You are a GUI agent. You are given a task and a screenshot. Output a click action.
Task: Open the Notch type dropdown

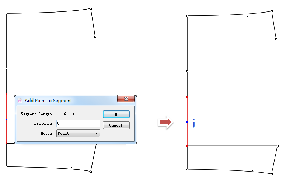(x=78, y=133)
